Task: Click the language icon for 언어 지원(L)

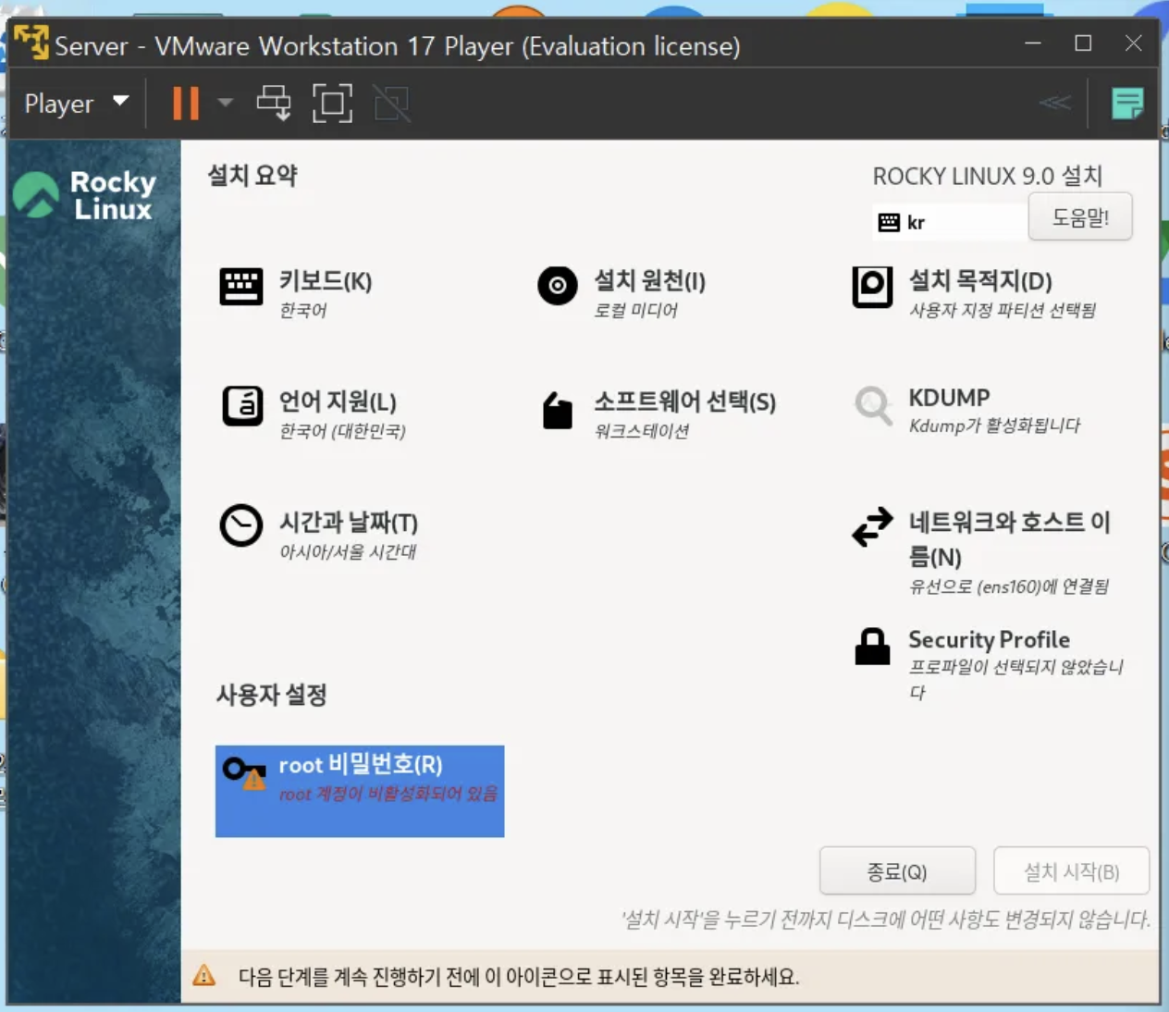Action: click(x=242, y=406)
